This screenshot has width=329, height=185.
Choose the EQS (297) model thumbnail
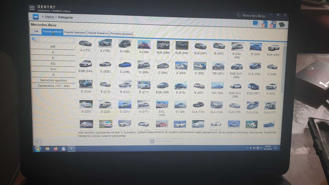tap(253, 86)
